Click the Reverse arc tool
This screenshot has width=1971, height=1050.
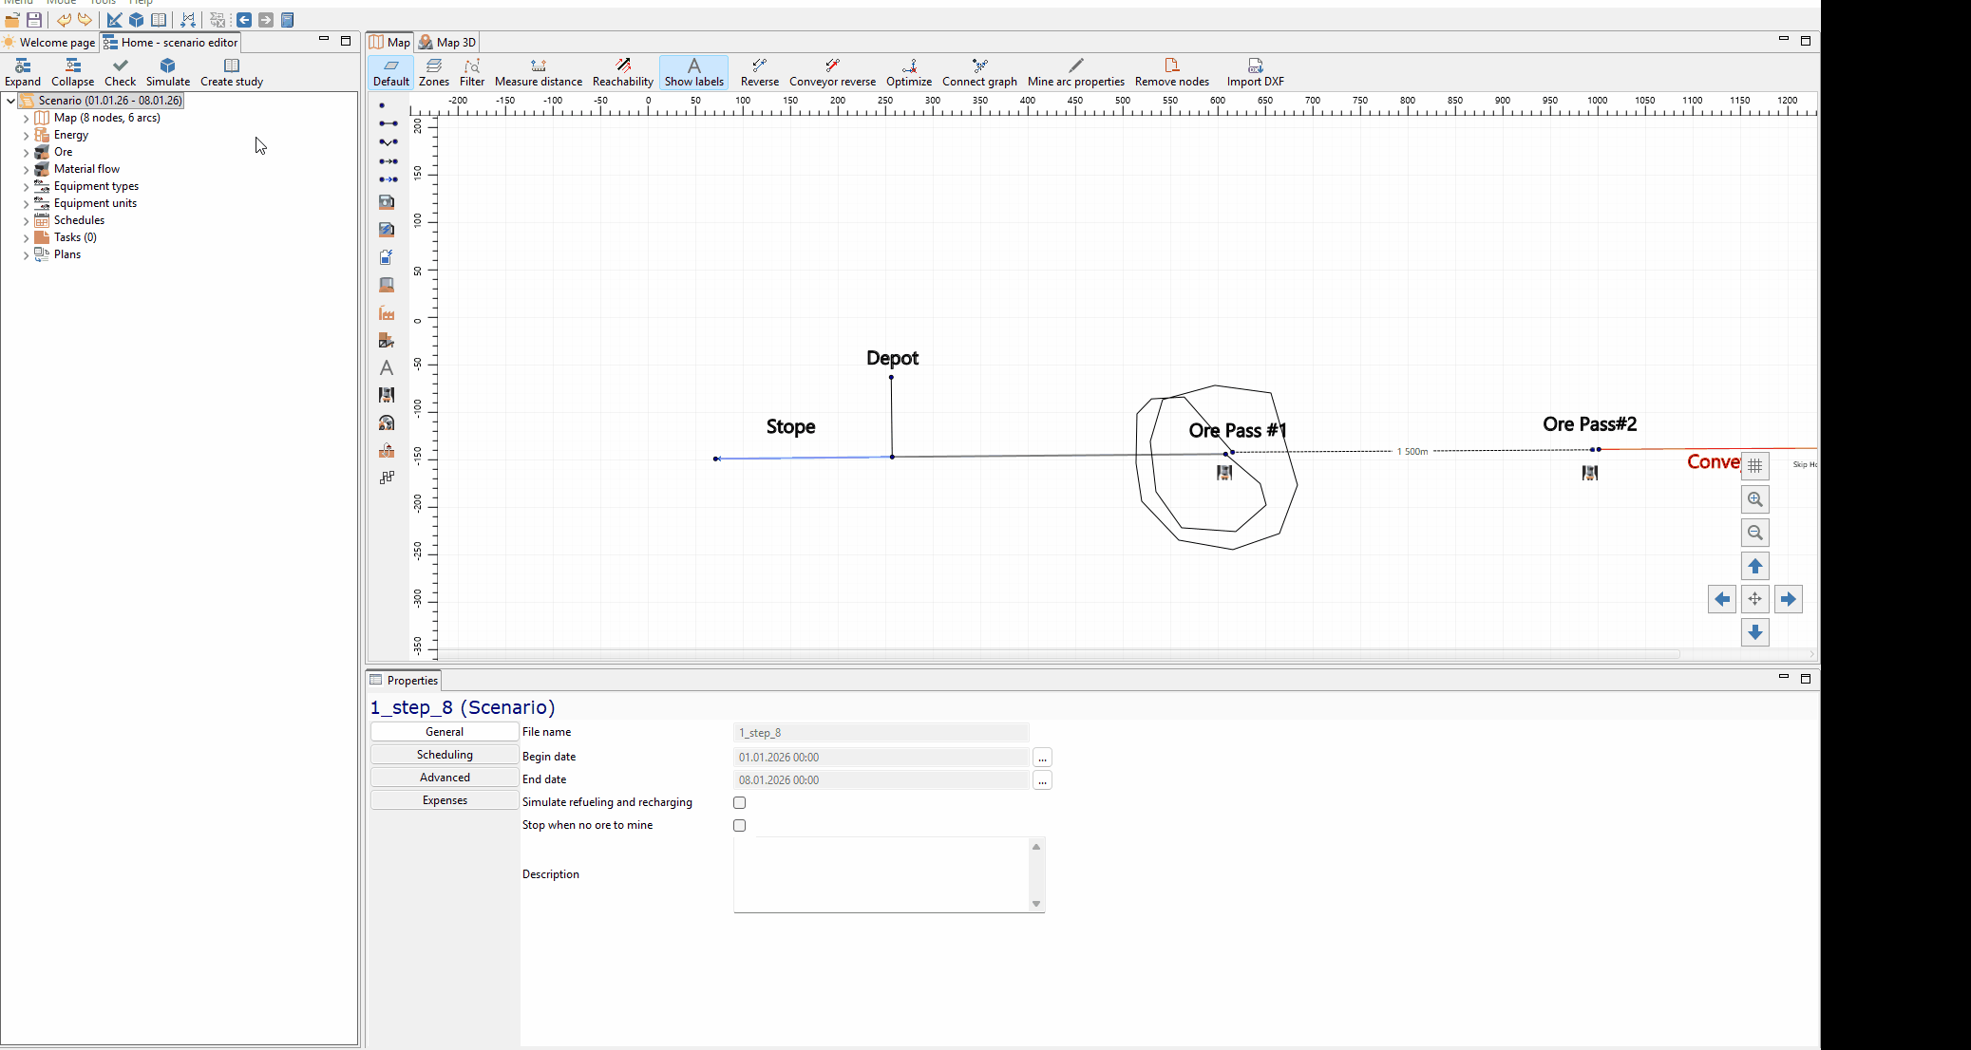tap(760, 72)
